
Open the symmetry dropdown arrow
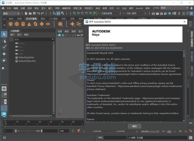124,13
